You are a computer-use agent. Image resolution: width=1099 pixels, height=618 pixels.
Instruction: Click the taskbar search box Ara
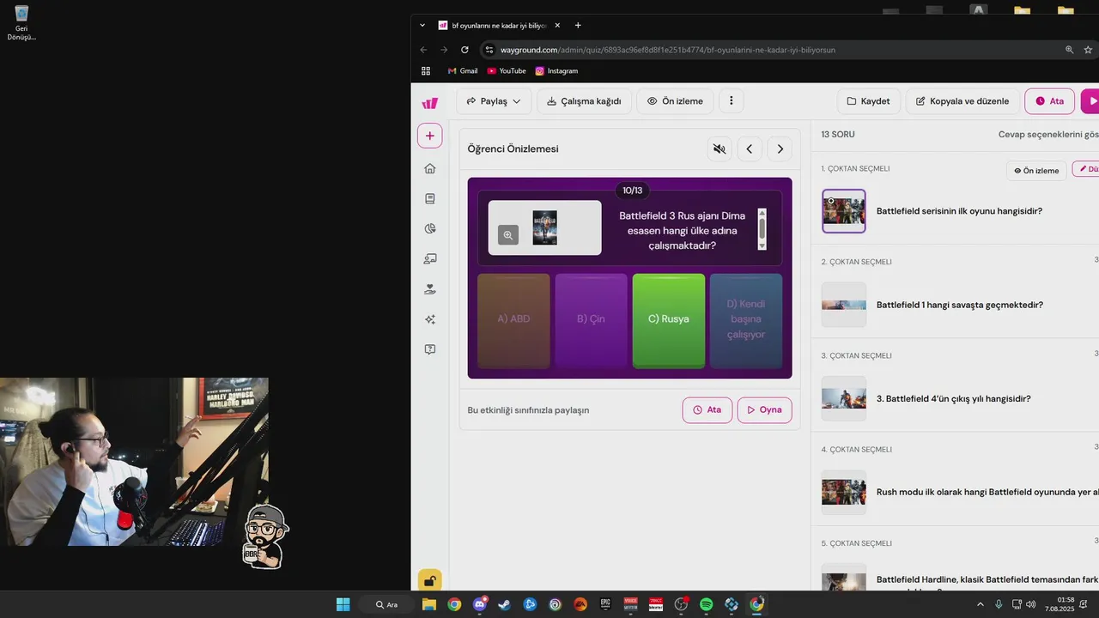[387, 604]
